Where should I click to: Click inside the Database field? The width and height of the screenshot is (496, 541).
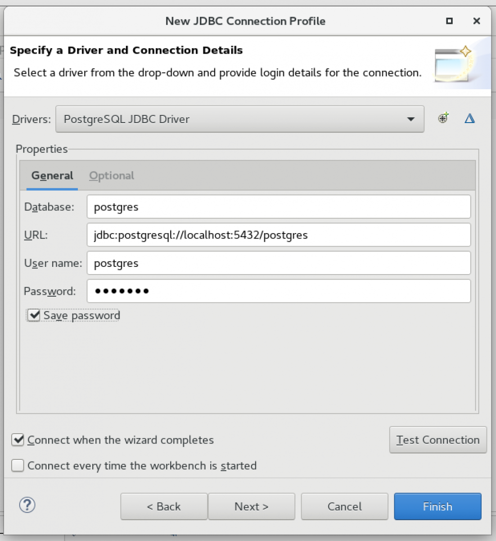[x=278, y=207]
